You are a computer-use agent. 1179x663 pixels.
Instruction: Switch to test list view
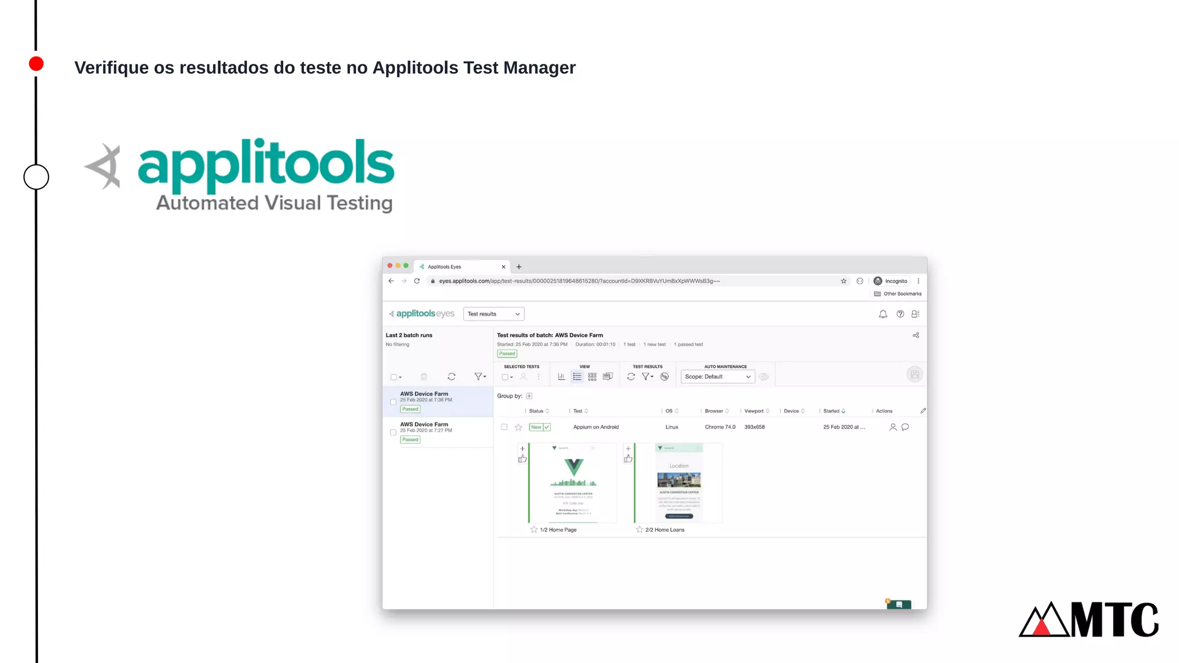tap(577, 377)
